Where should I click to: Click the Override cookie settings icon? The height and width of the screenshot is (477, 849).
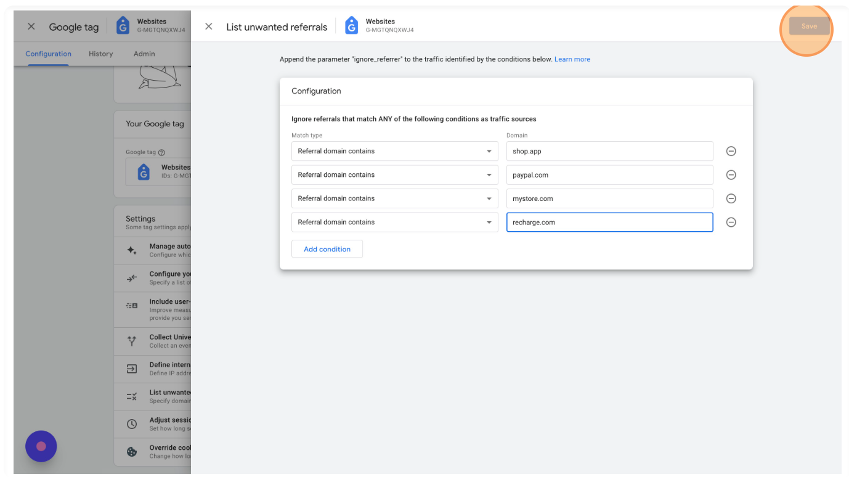[x=131, y=452]
